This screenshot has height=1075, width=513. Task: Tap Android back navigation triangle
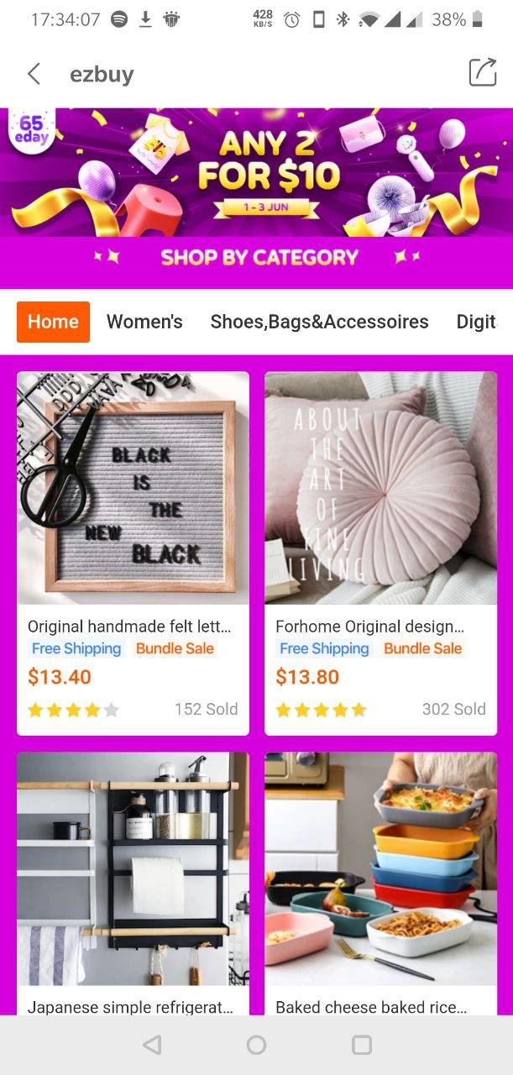(152, 1044)
